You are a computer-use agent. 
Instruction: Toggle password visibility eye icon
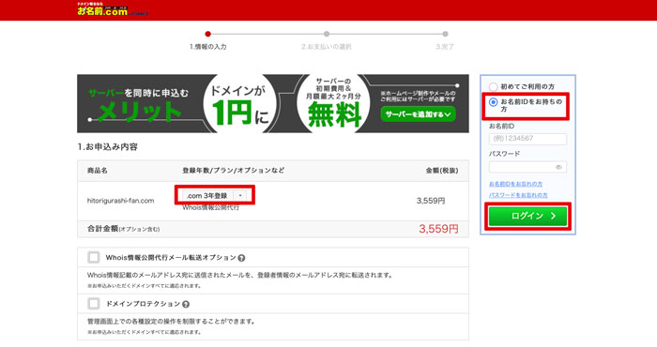coord(558,167)
